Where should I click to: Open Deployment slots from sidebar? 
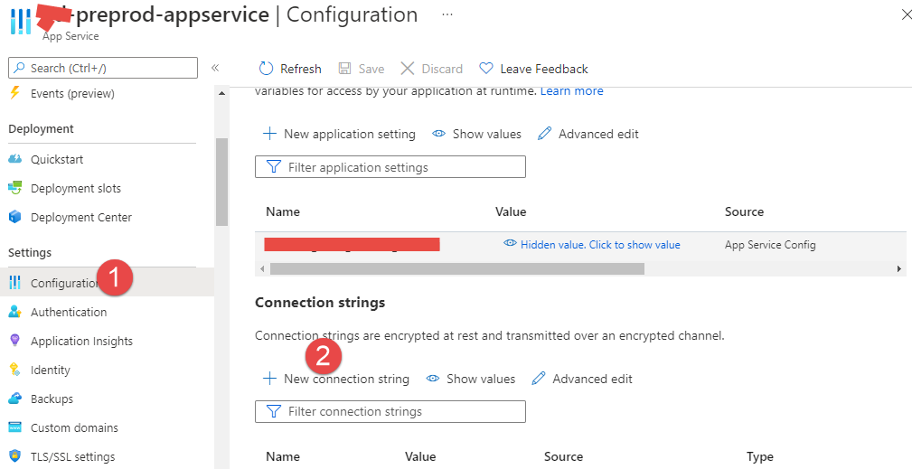(x=75, y=188)
